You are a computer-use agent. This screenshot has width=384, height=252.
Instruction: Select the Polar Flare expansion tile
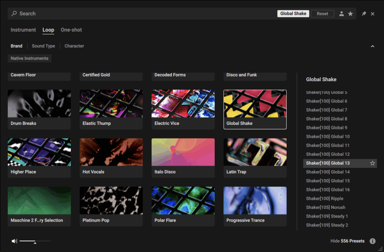pos(183,207)
